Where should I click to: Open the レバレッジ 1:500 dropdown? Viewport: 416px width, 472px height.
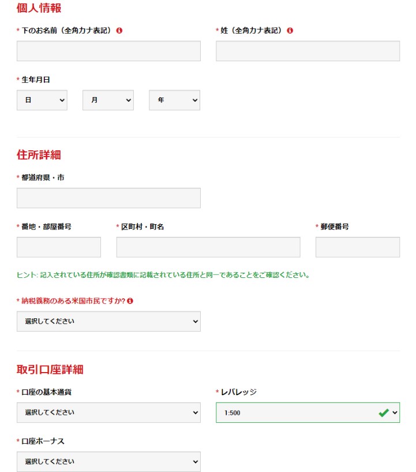tap(308, 412)
